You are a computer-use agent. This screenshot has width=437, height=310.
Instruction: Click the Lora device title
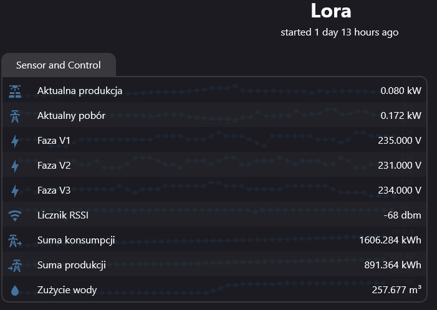(x=330, y=11)
